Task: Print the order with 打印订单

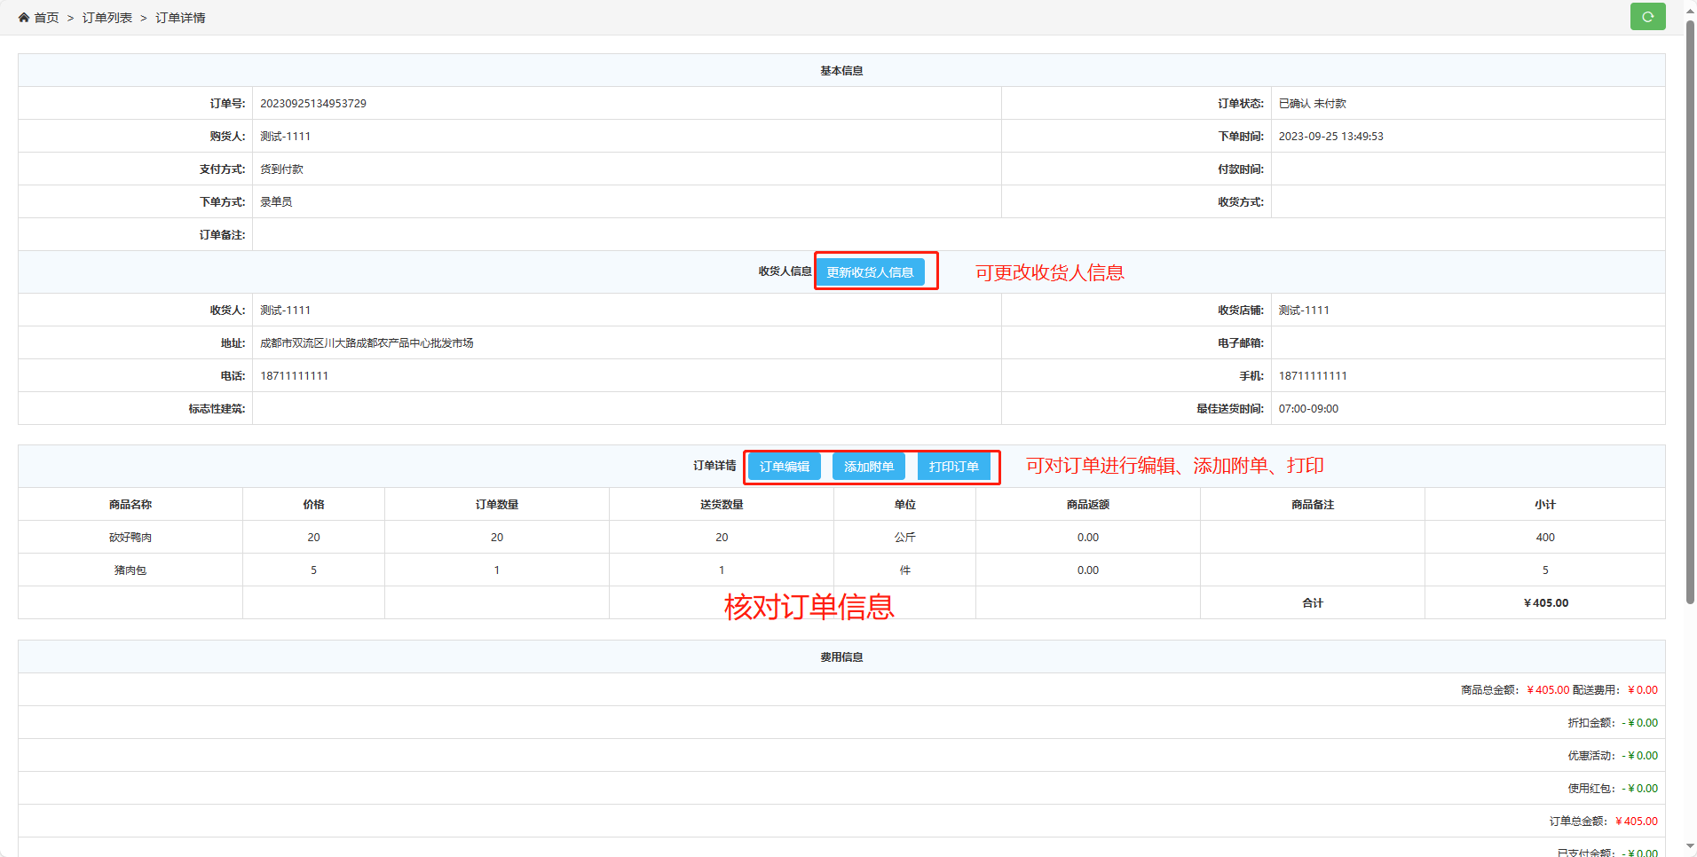Action: pyautogui.click(x=953, y=467)
